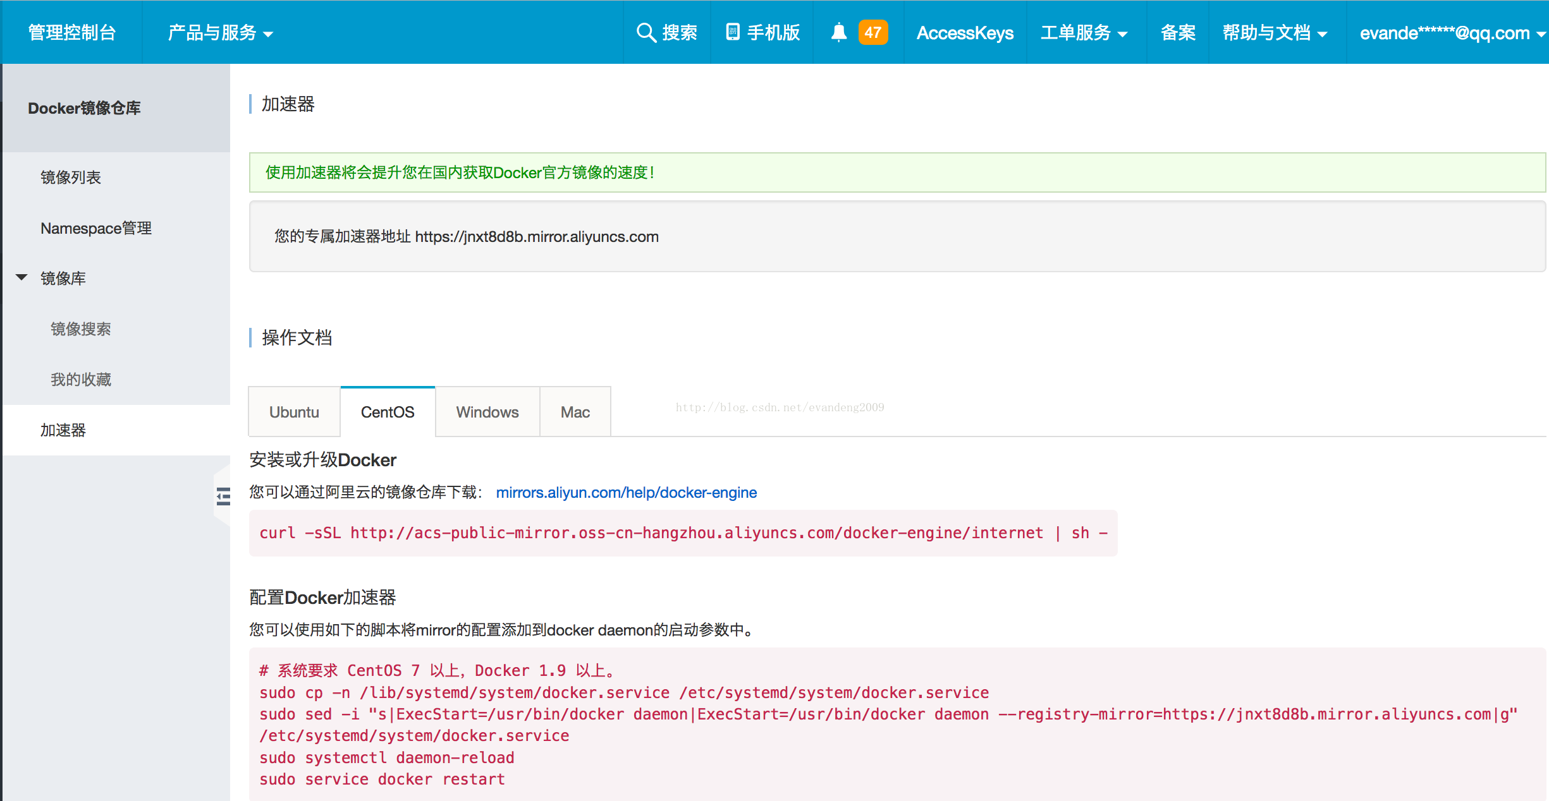Switch to the Ubuntu tab
This screenshot has width=1549, height=801.
[x=294, y=412]
